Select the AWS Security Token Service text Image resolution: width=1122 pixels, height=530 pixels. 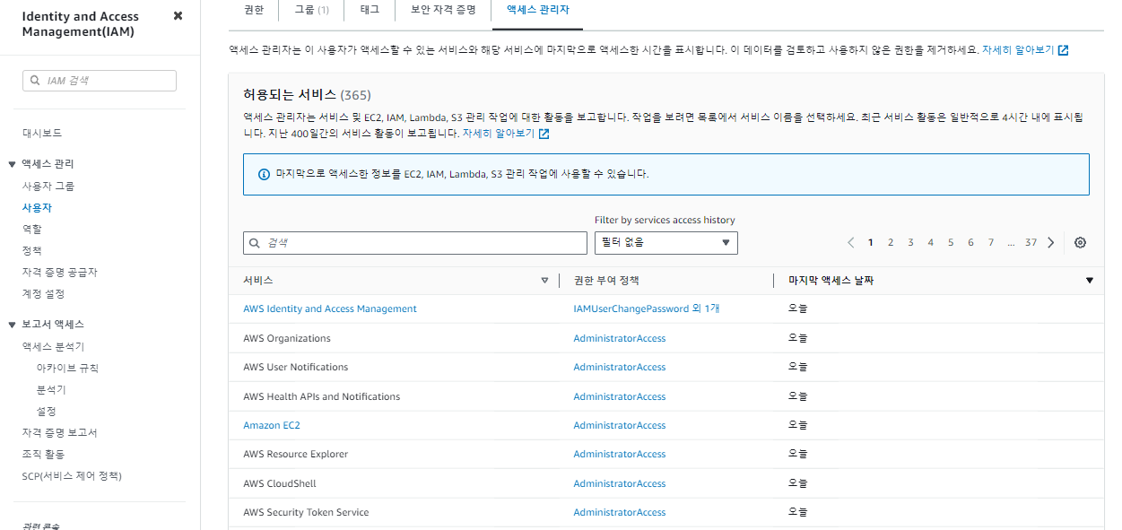pyautogui.click(x=306, y=512)
